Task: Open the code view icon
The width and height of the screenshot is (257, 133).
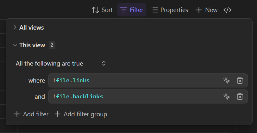Action: click(227, 10)
